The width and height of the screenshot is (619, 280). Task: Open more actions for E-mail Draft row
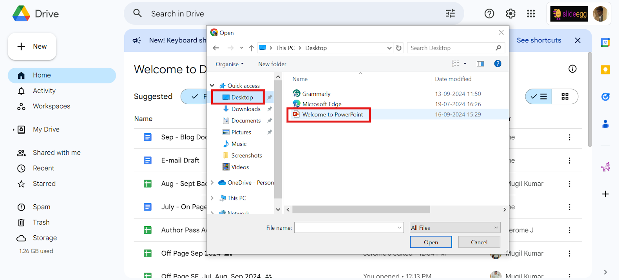[x=569, y=160]
